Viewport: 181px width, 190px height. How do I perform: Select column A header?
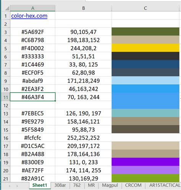pos(33,8)
